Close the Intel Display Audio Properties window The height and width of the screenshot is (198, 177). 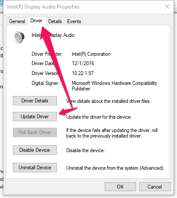(x=167, y=6)
